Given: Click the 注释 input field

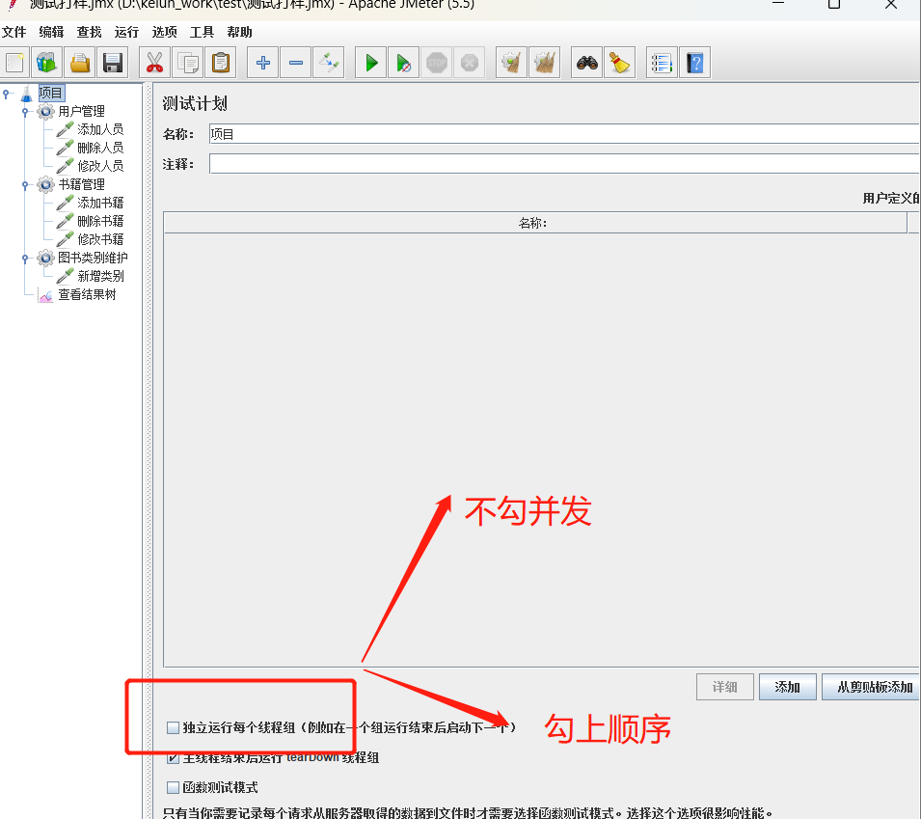Looking at the screenshot, I should (x=564, y=164).
